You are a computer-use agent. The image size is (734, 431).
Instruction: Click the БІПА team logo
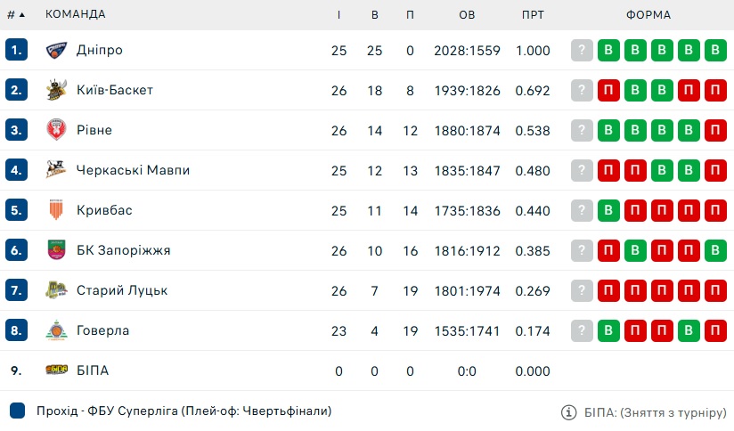coord(56,370)
